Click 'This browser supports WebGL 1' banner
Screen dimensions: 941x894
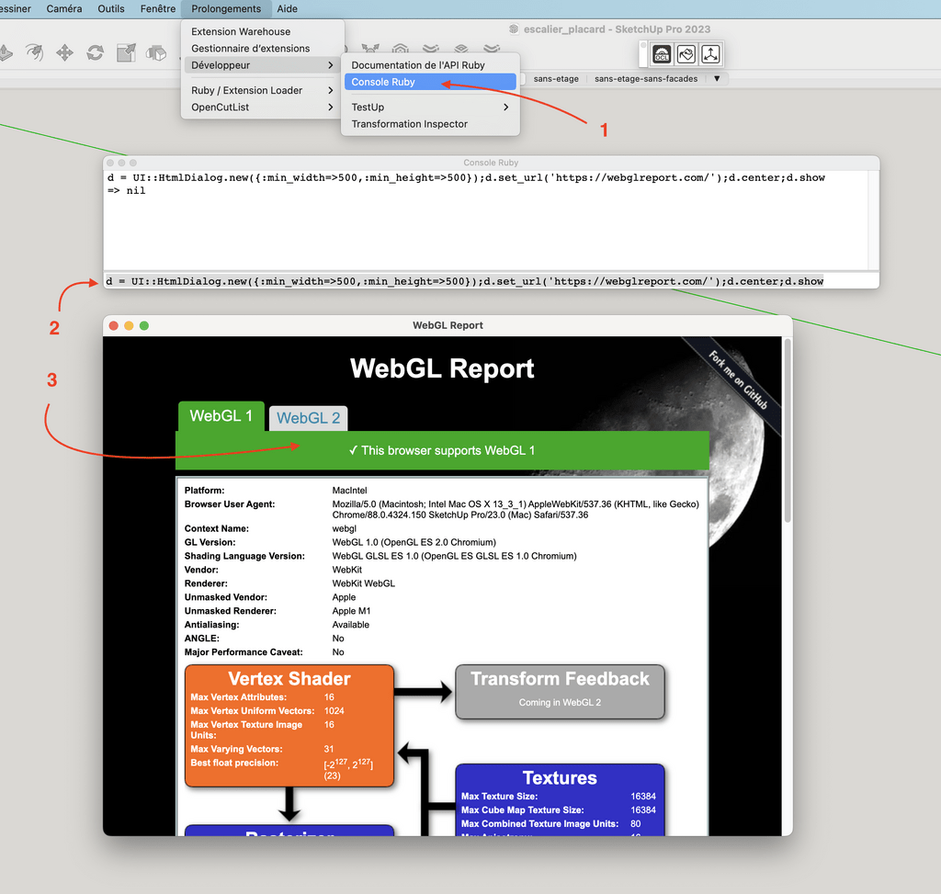tap(442, 450)
